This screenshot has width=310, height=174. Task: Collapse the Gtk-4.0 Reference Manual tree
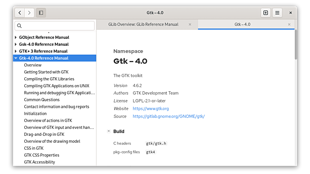(x=16, y=58)
